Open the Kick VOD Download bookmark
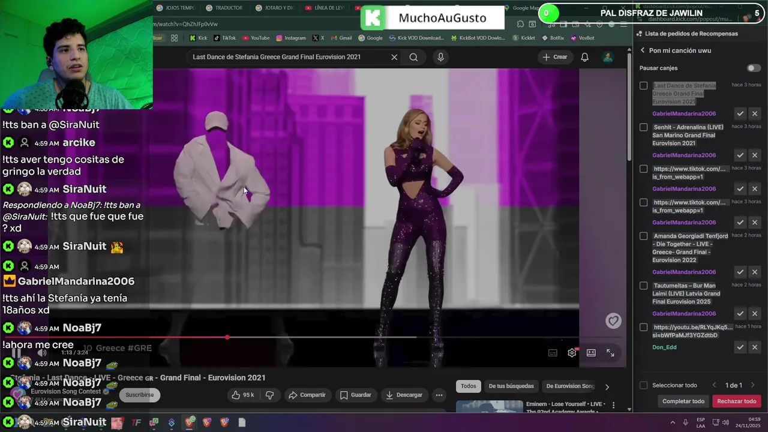The image size is (768, 432). coord(416,38)
